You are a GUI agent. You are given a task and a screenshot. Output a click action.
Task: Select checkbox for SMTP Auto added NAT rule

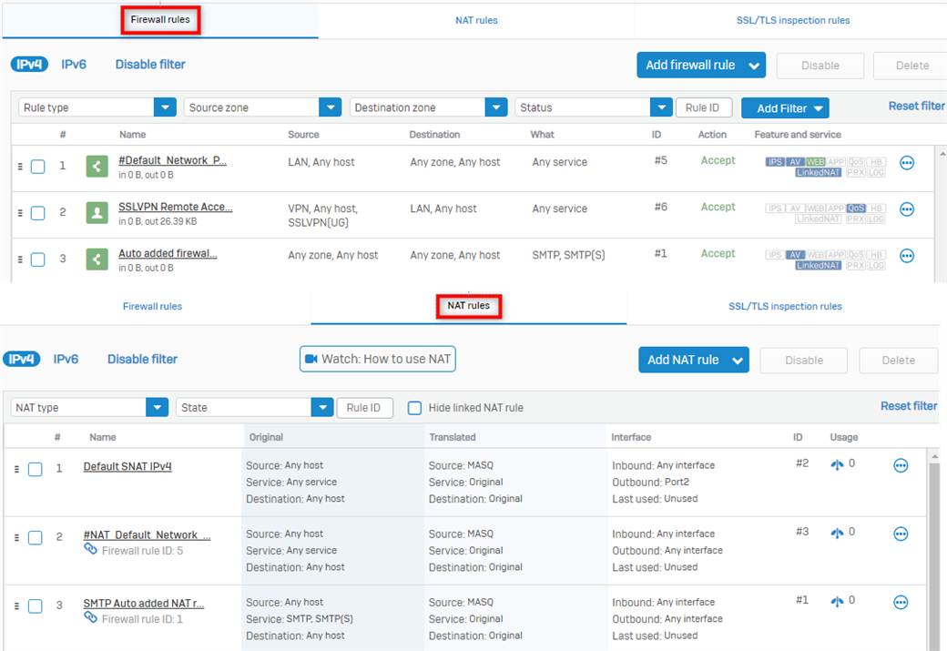tap(35, 605)
